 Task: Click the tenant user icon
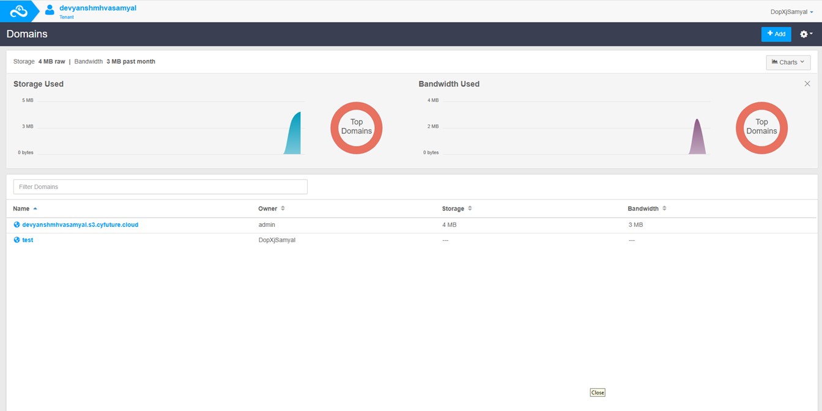pyautogui.click(x=50, y=10)
